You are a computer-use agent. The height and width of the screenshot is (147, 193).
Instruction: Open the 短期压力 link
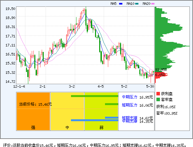coord(129,105)
